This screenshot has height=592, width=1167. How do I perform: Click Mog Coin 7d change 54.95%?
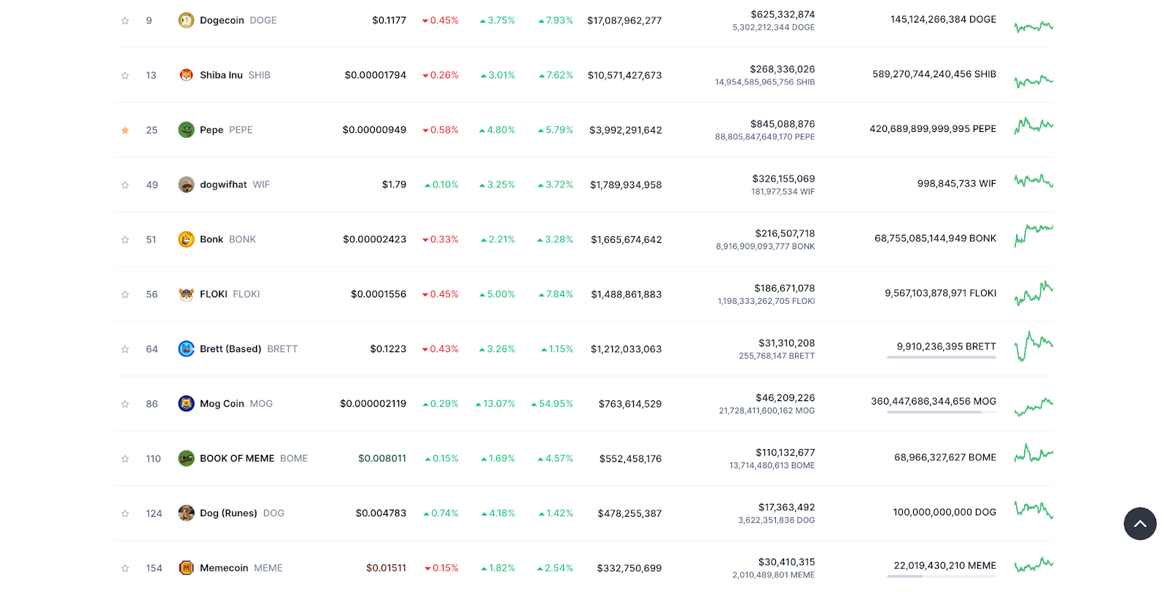[x=552, y=403]
